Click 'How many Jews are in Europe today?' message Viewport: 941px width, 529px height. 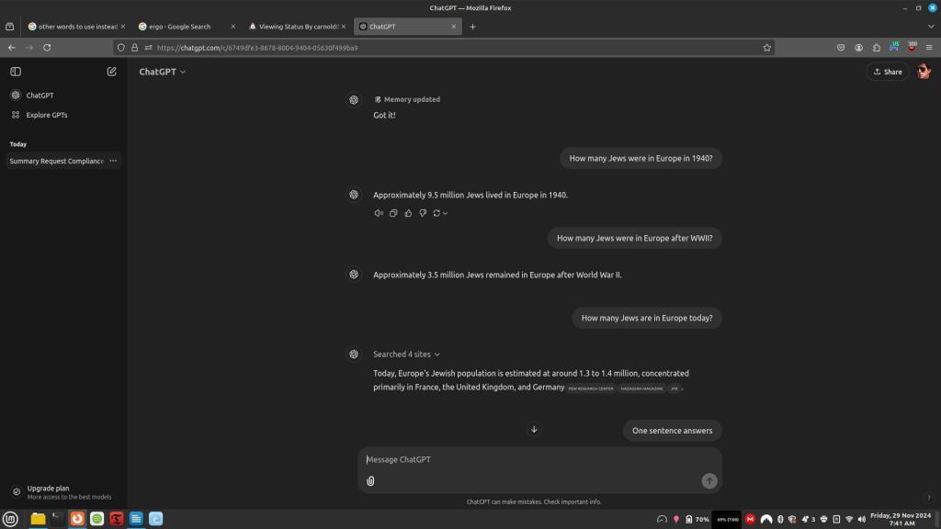[647, 319]
